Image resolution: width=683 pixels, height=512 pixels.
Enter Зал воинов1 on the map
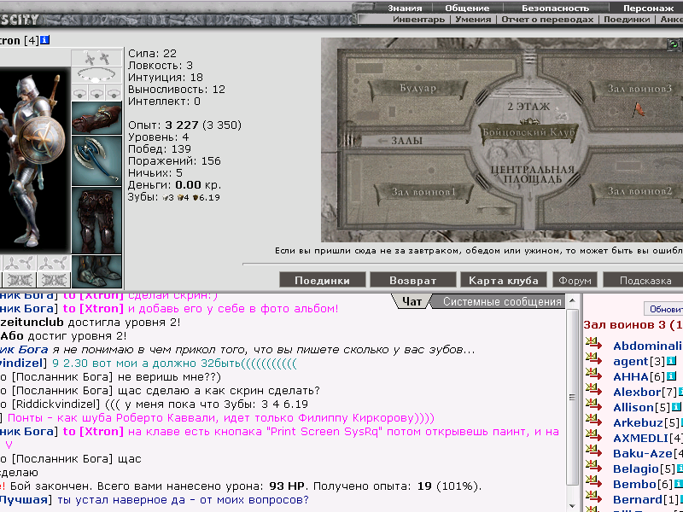point(423,191)
